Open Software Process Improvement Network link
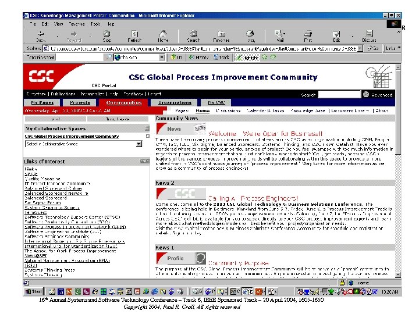 tap(75, 227)
